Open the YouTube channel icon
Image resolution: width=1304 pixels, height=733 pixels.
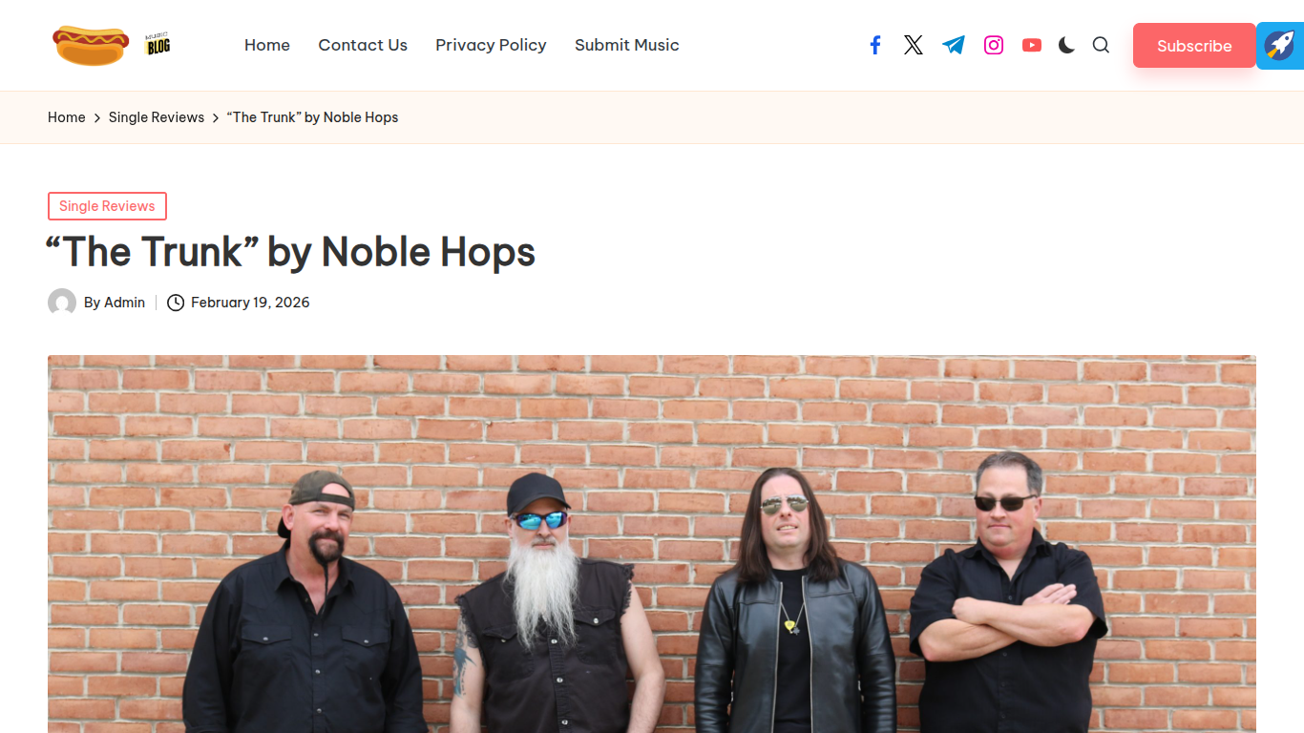(1032, 45)
